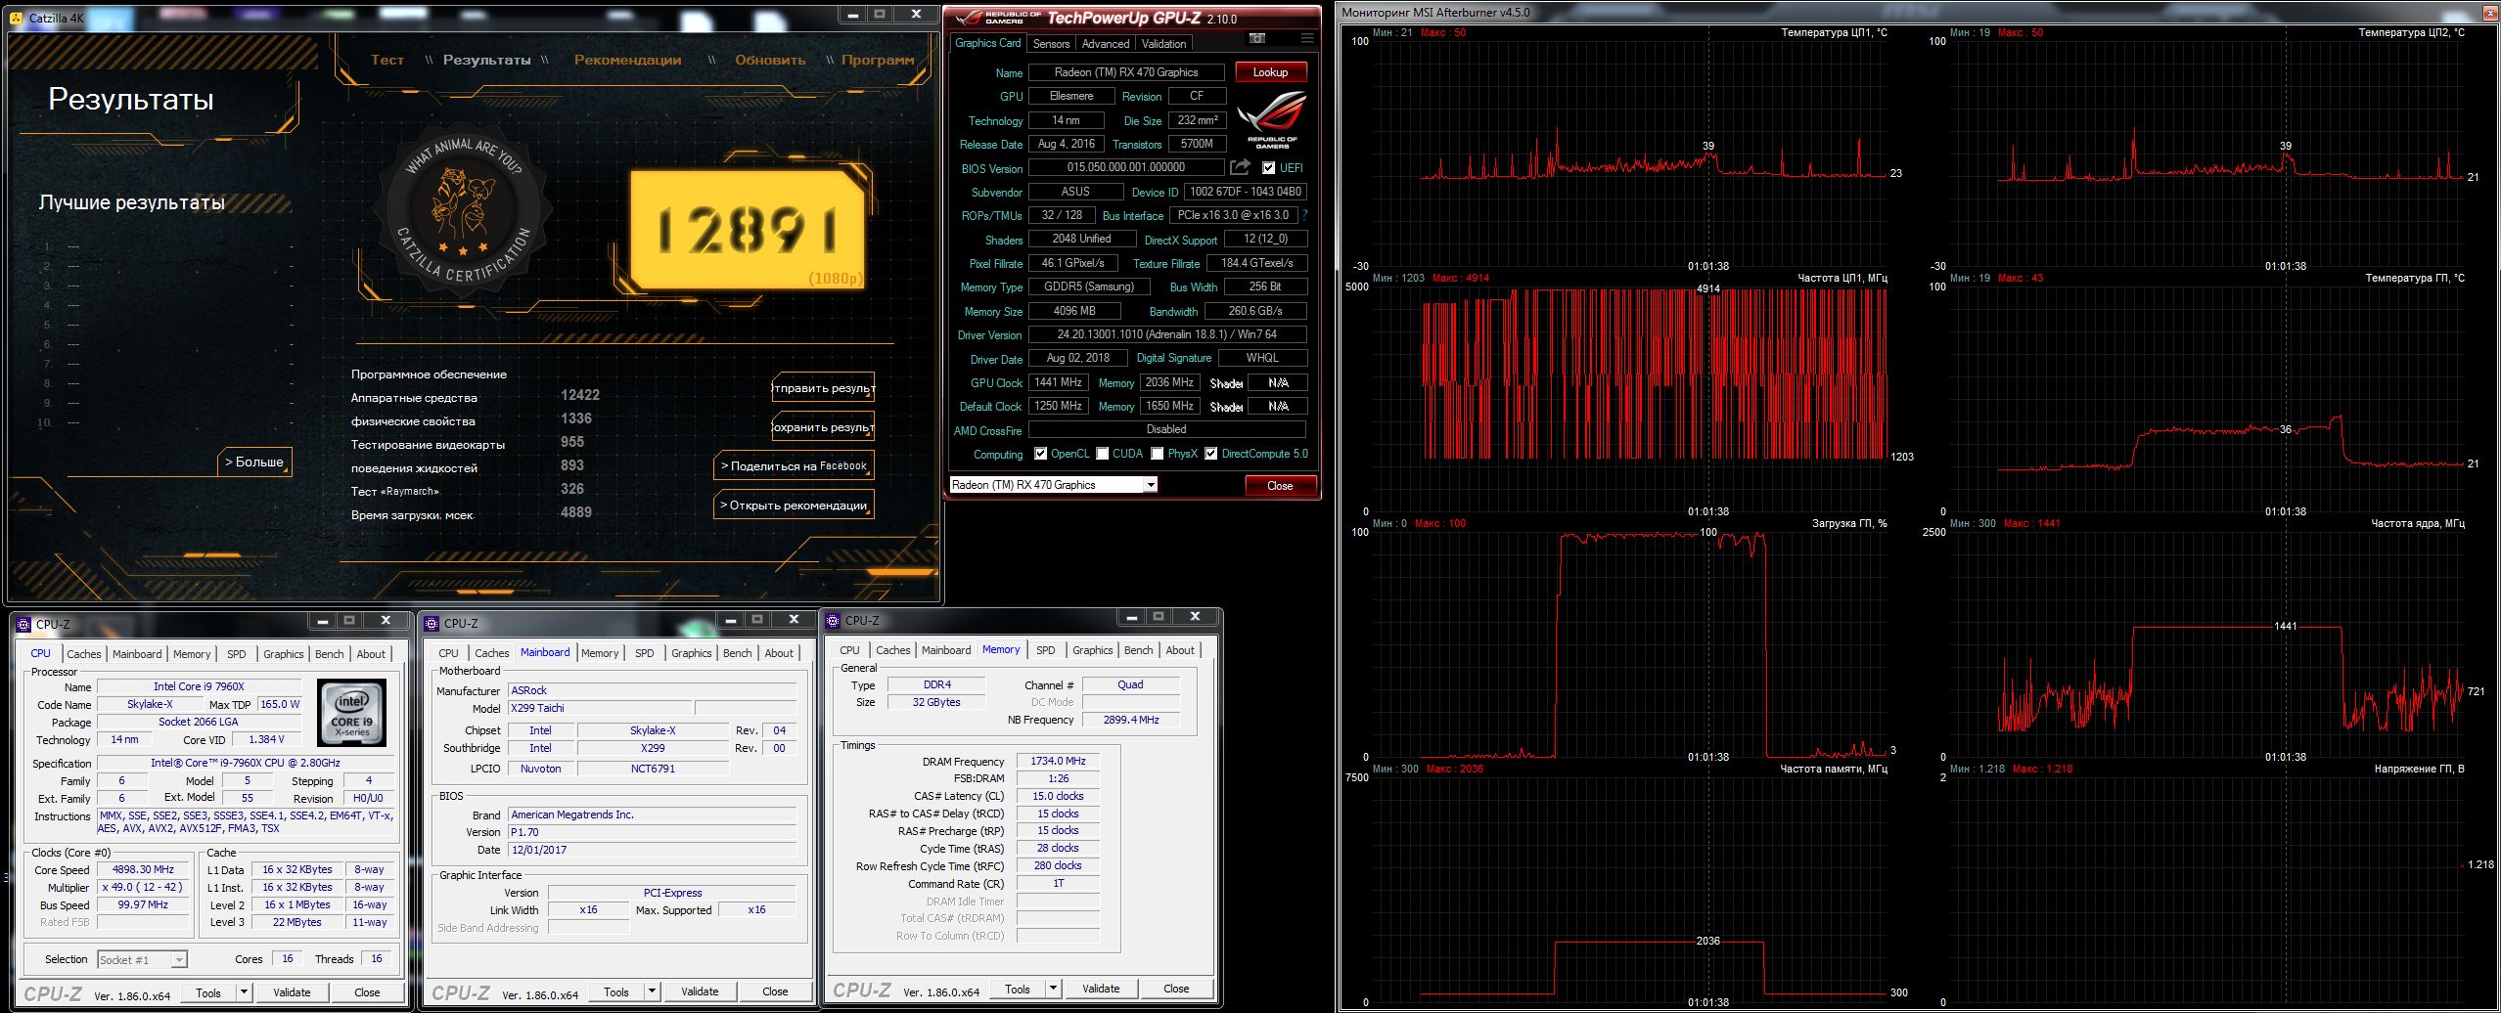Select Обновить tab in Catzilla
Viewport: 2501px width, 1013px height.
(x=770, y=60)
